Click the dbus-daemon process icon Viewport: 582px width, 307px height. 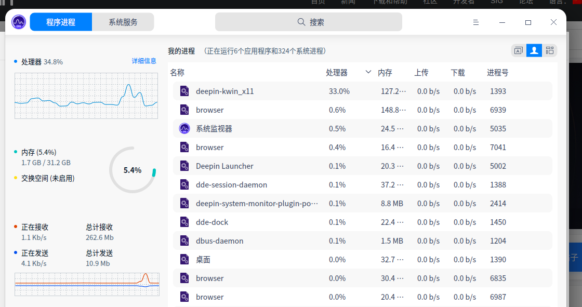pos(184,241)
